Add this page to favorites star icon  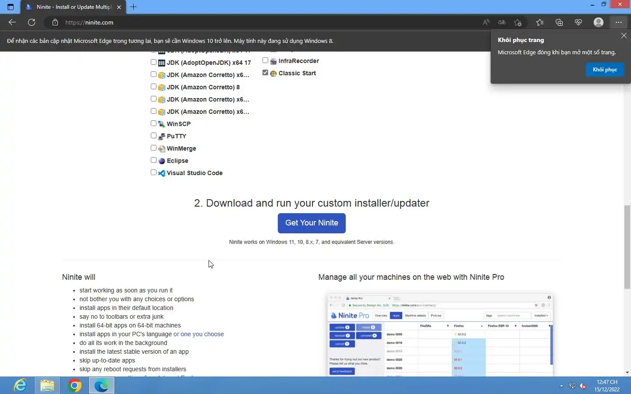(518, 22)
